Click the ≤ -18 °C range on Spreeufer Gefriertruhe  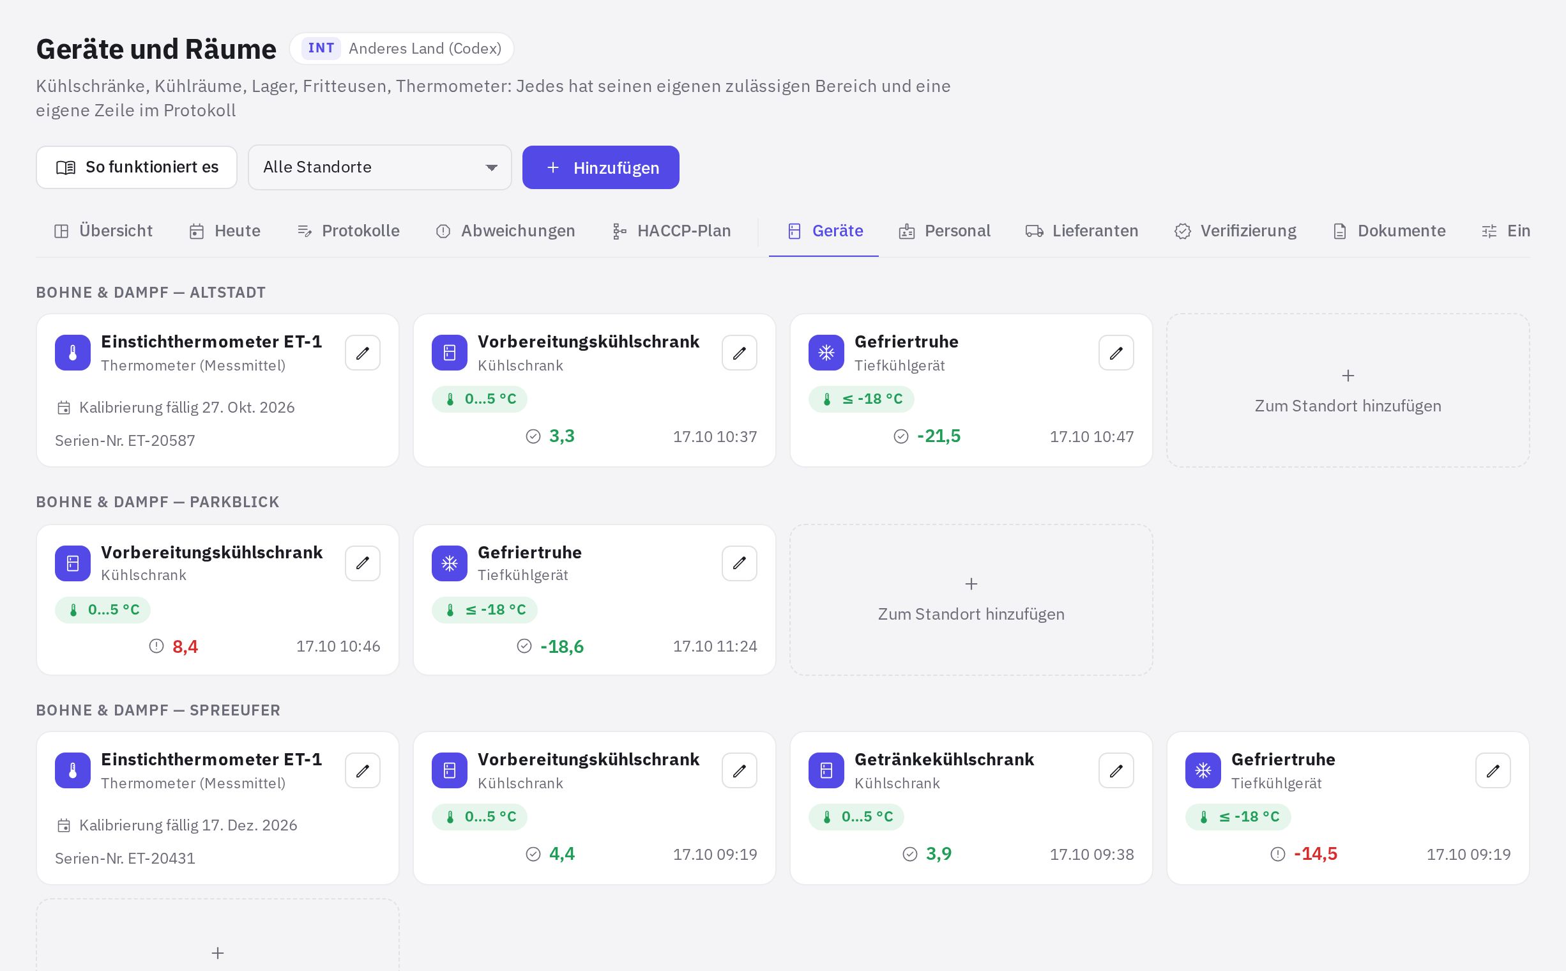(x=1238, y=817)
